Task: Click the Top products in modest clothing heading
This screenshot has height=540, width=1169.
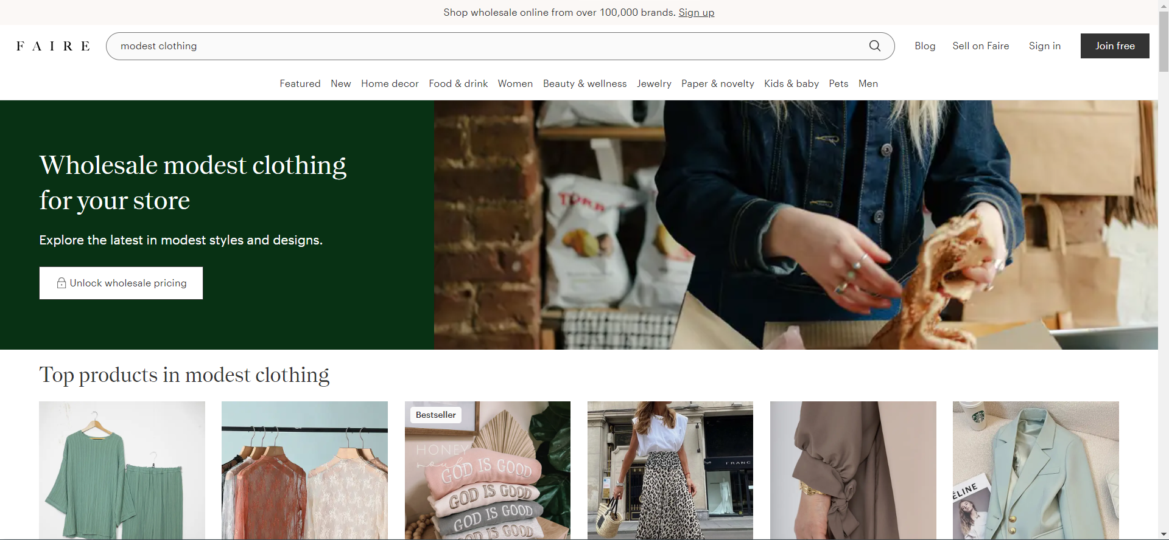Action: (184, 375)
